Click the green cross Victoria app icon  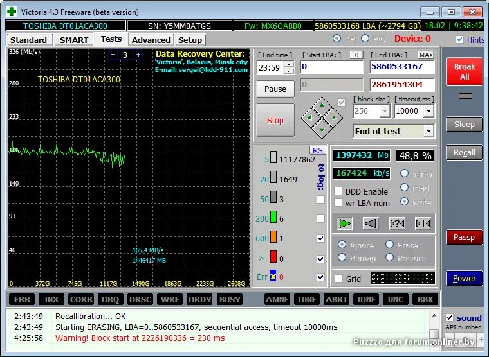pyautogui.click(x=12, y=12)
